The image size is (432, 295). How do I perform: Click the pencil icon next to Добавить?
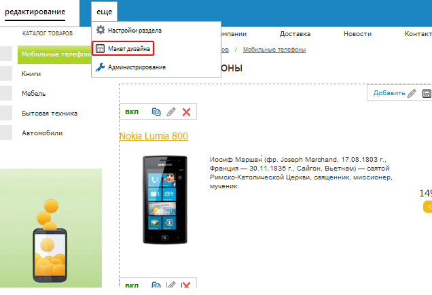(x=412, y=94)
